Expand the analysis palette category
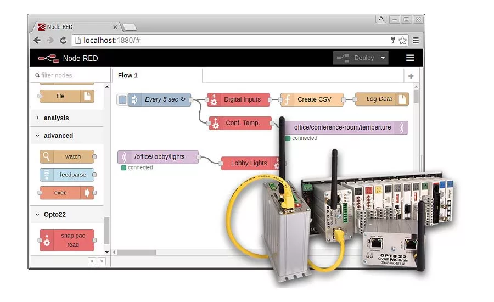 point(67,118)
